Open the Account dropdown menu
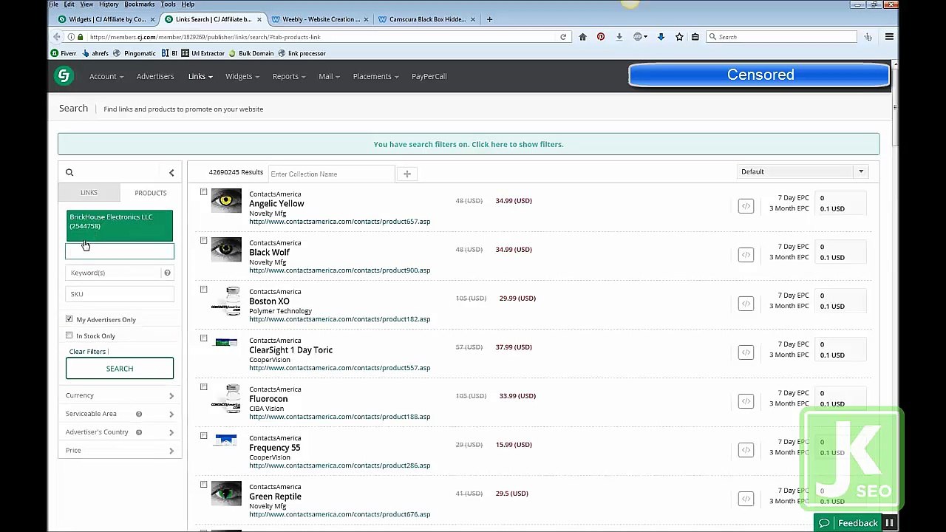Image resolution: width=946 pixels, height=532 pixels. click(106, 76)
